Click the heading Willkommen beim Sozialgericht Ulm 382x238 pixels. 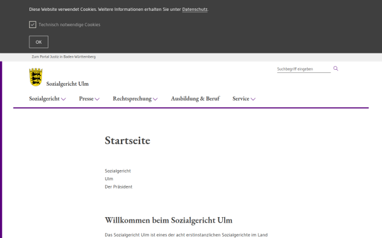click(169, 220)
